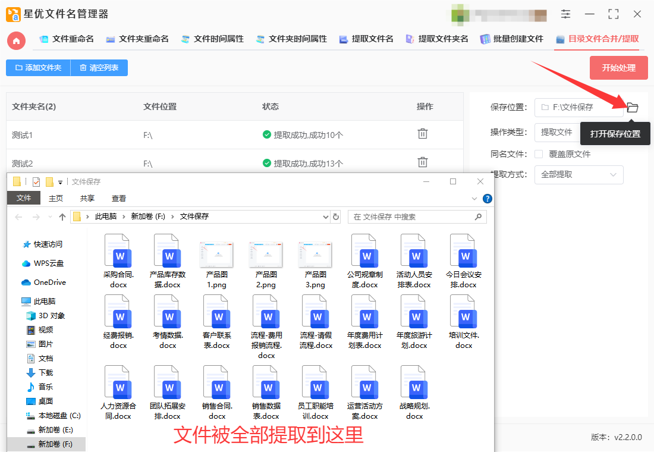Click the 保存位置 path field
The width and height of the screenshot is (654, 452).
pyautogui.click(x=579, y=107)
